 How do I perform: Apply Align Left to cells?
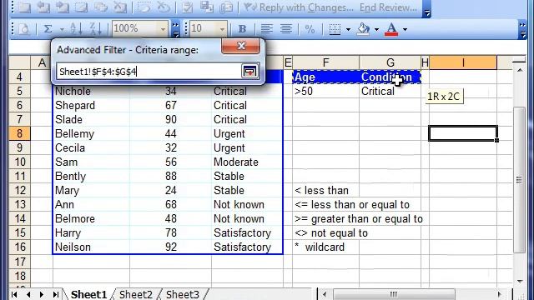(x=267, y=29)
